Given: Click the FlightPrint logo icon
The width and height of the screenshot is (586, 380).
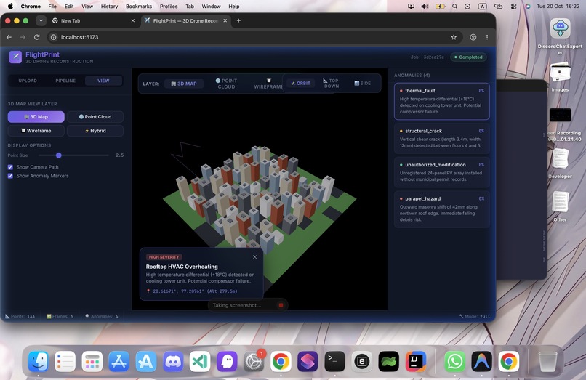Looking at the screenshot, I should pos(15,57).
